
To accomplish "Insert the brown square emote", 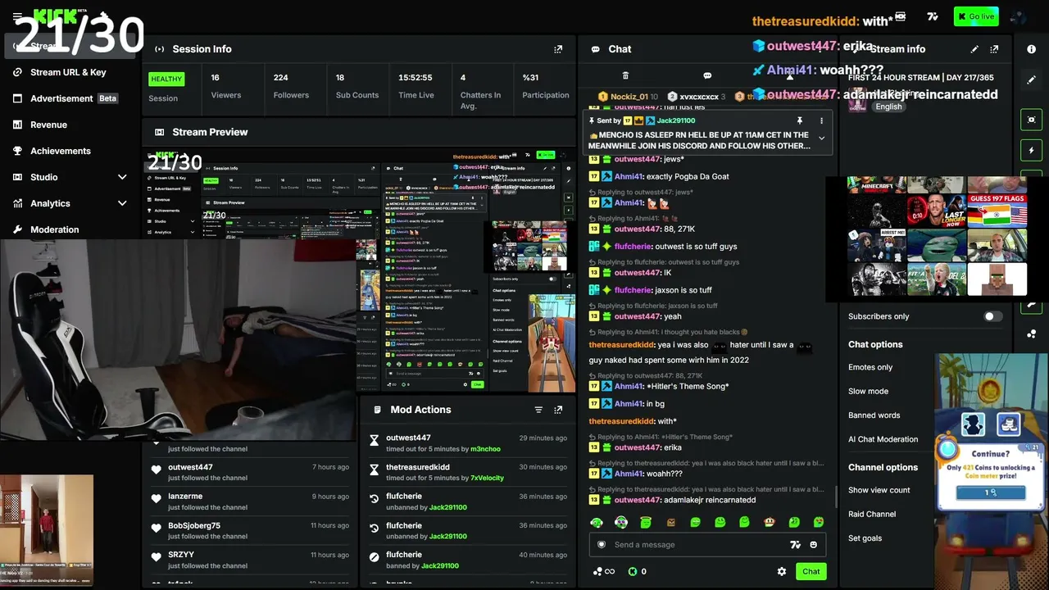I will (x=671, y=522).
